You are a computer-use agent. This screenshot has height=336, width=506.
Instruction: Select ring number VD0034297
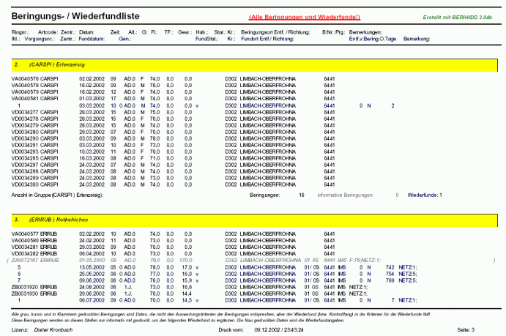[25, 165]
